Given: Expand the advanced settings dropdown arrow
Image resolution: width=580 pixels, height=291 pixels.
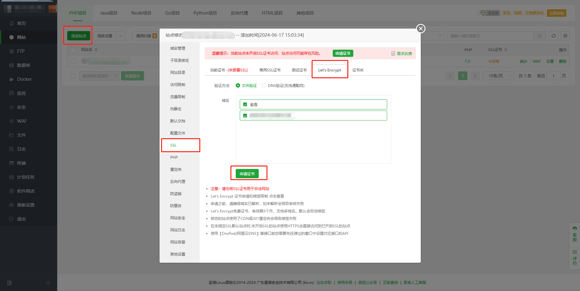Looking at the screenshot, I should pos(121,36).
